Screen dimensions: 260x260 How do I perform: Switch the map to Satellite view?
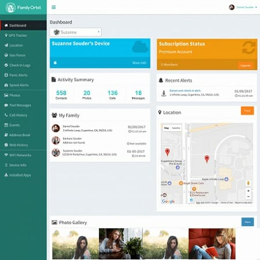point(176,128)
